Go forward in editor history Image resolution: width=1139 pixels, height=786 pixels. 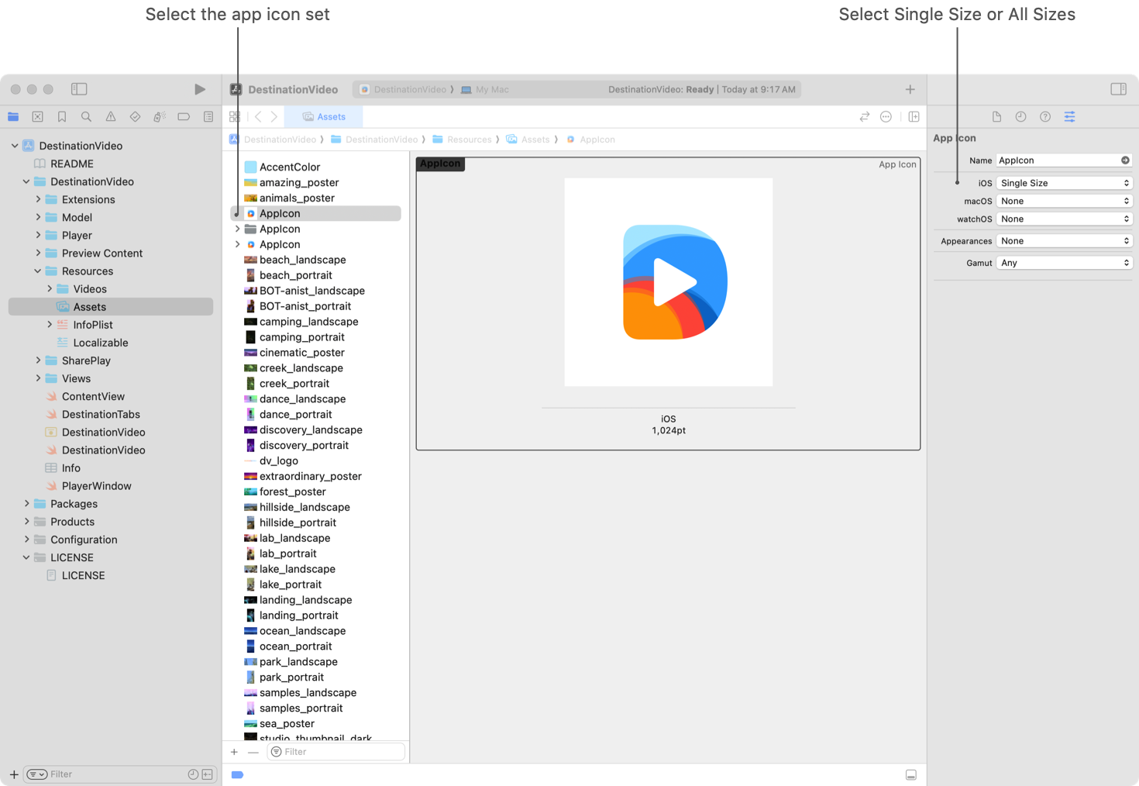coord(274,117)
